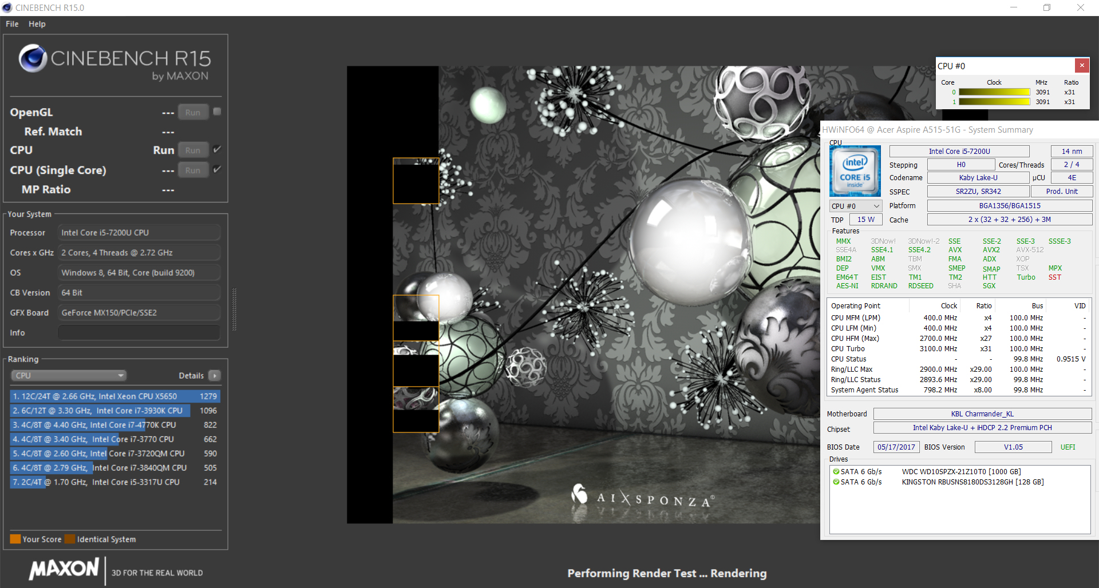Click the System Agent Status row
This screenshot has width=1099, height=588.
pos(959,390)
